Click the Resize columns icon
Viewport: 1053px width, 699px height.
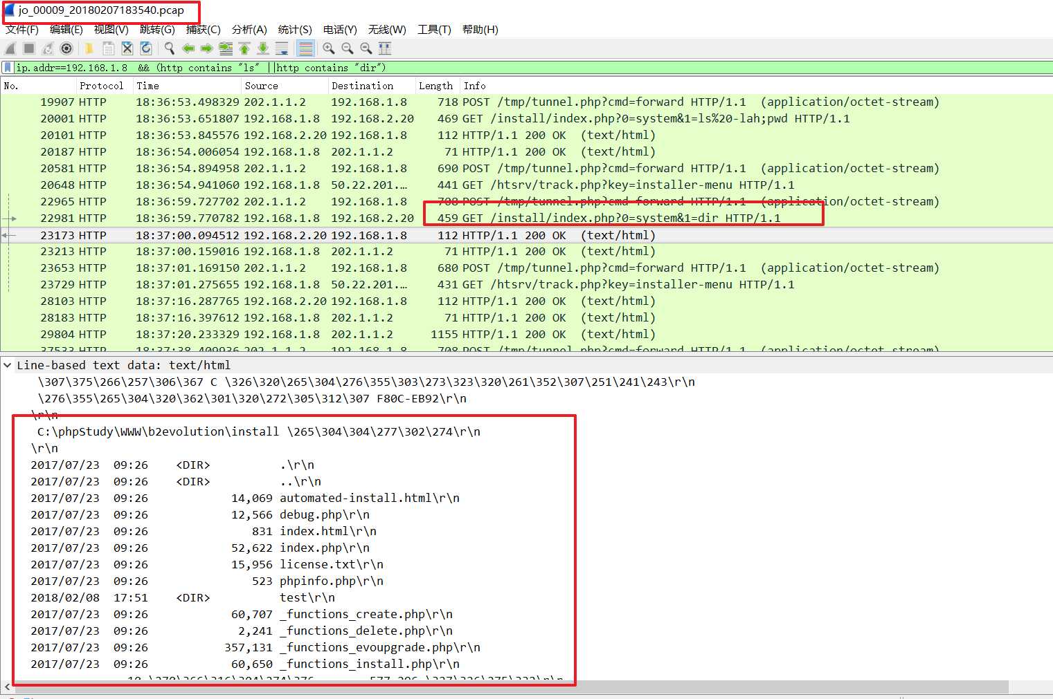click(385, 48)
